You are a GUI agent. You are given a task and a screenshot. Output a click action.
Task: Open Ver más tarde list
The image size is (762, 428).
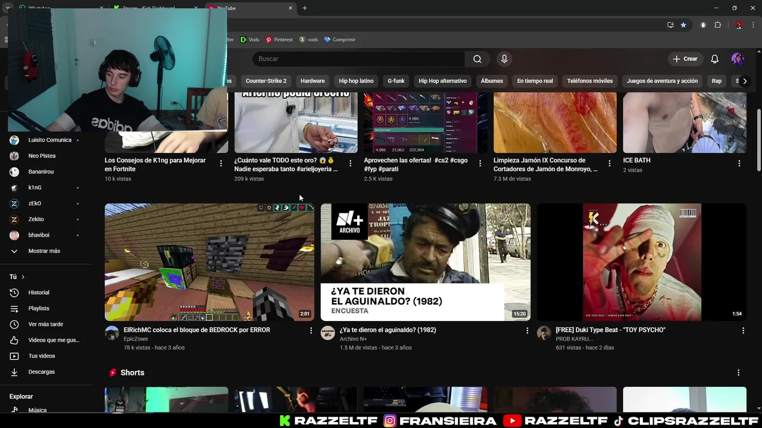tap(45, 325)
